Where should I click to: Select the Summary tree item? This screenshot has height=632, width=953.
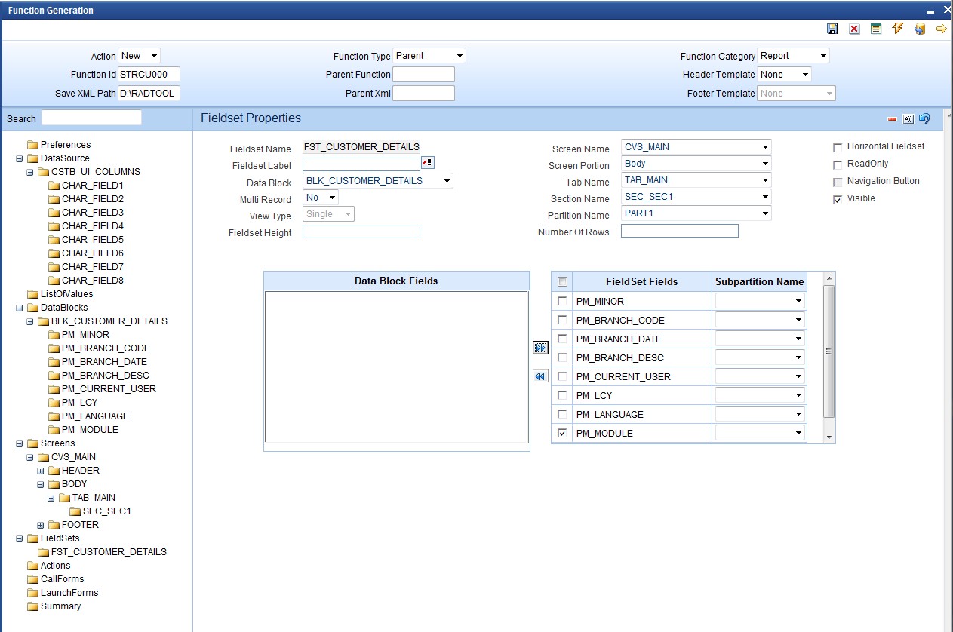click(x=60, y=606)
